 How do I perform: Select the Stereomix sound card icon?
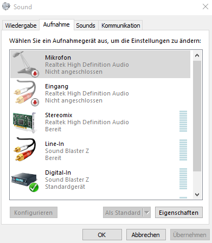pos(25,123)
